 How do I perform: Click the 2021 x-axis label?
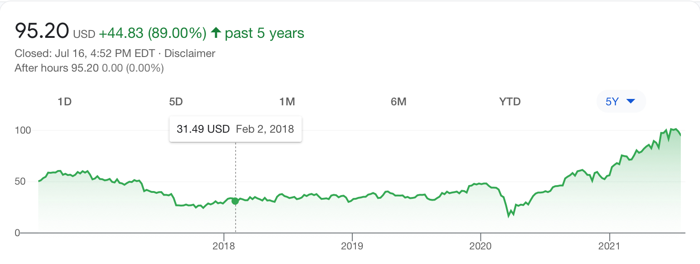(x=610, y=246)
